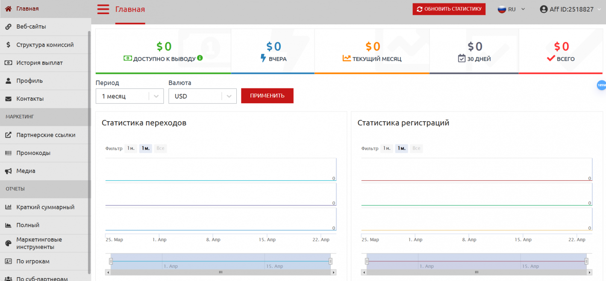Viewport: 606px width, 281px height.
Task: Click the megaphone icon for Медиа
Action: [8, 171]
